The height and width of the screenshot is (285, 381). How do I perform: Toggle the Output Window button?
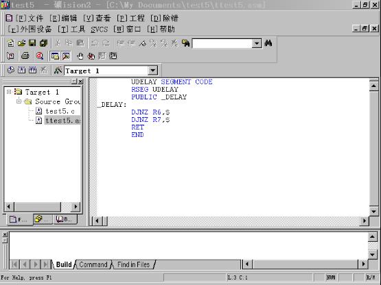coord(66,56)
